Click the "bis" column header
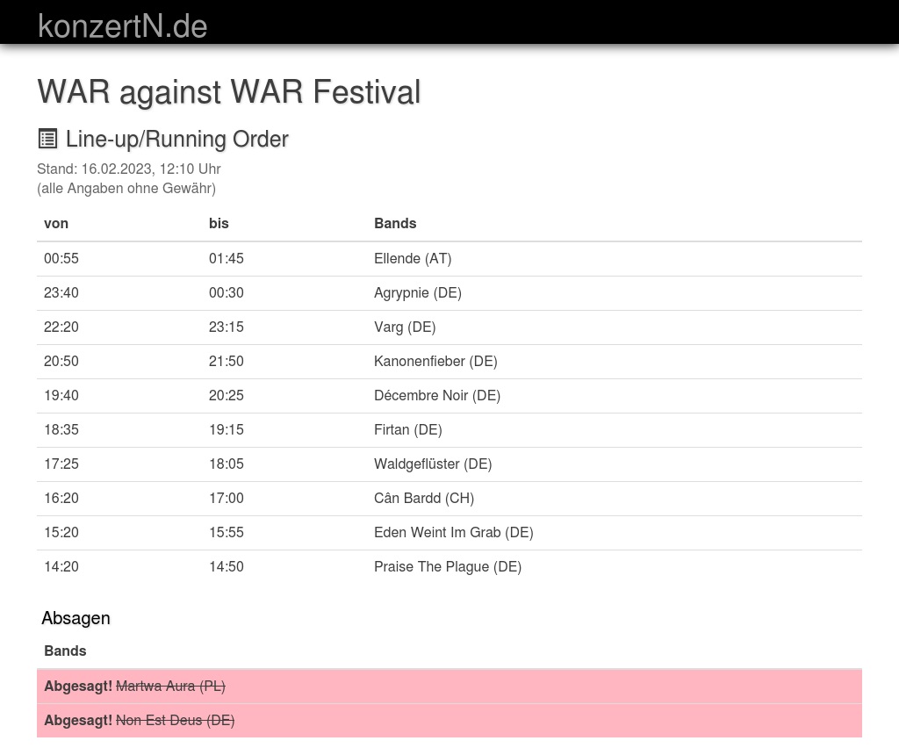 tap(219, 223)
